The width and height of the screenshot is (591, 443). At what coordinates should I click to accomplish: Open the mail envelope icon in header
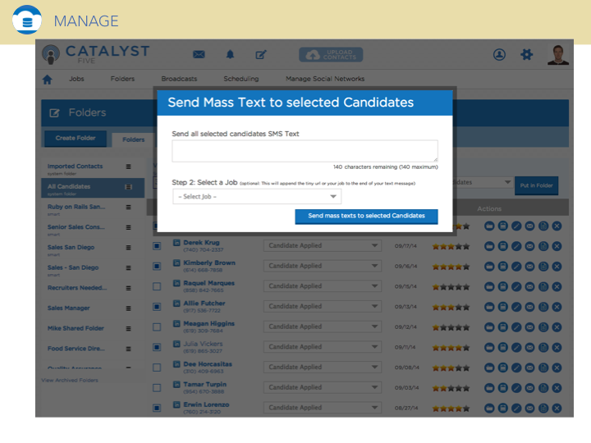tap(199, 55)
